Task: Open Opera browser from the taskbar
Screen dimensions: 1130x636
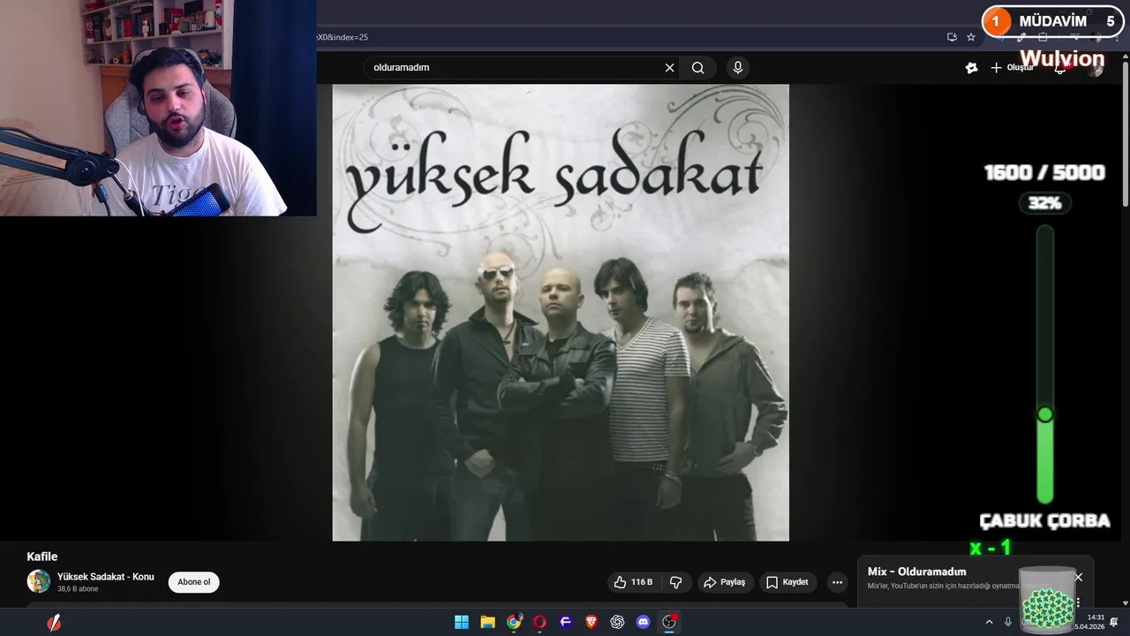Action: (x=539, y=622)
